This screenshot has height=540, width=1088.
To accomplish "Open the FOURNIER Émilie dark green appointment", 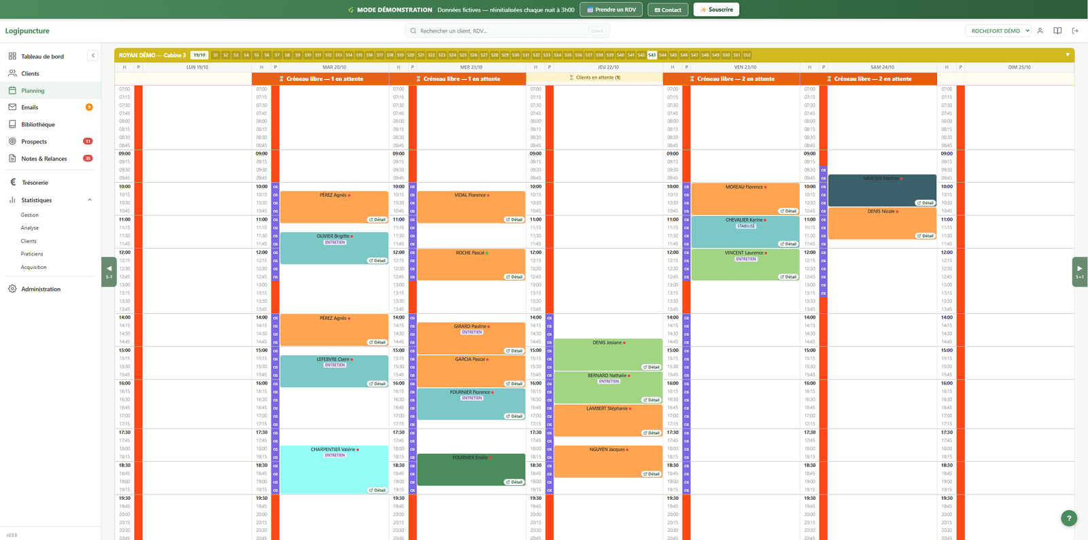I will coord(471,469).
